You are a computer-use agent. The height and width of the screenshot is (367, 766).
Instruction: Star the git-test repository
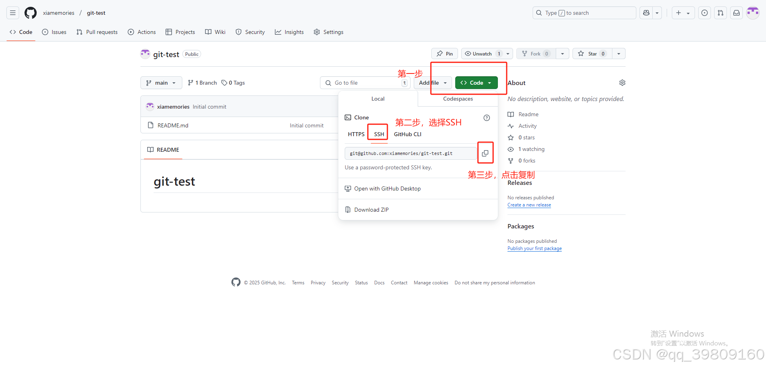click(592, 54)
